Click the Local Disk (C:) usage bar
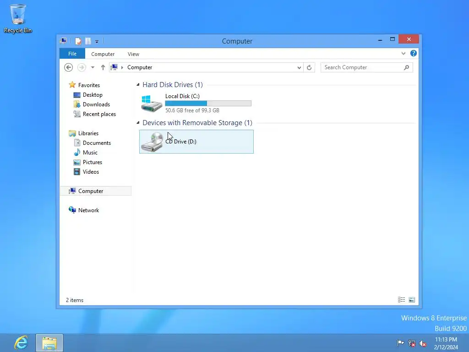 click(208, 103)
